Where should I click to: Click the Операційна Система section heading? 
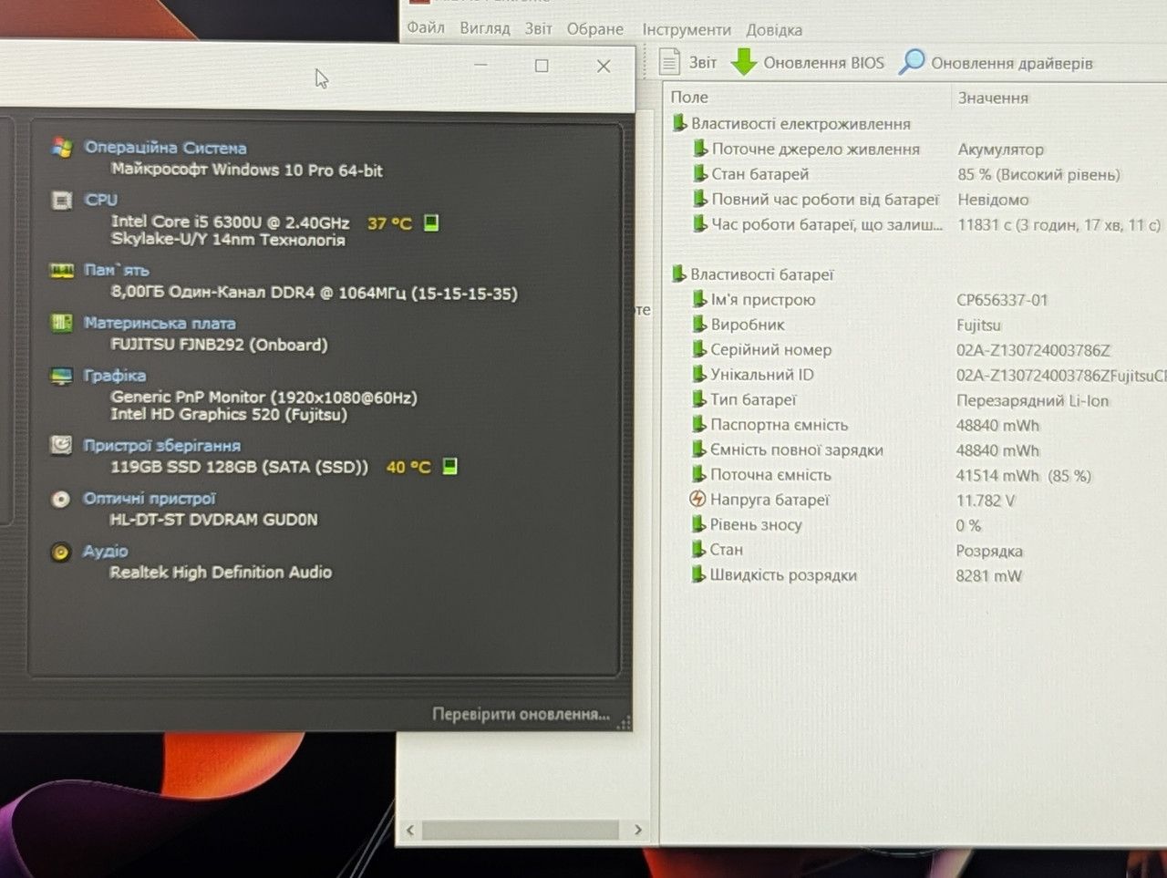coord(165,147)
